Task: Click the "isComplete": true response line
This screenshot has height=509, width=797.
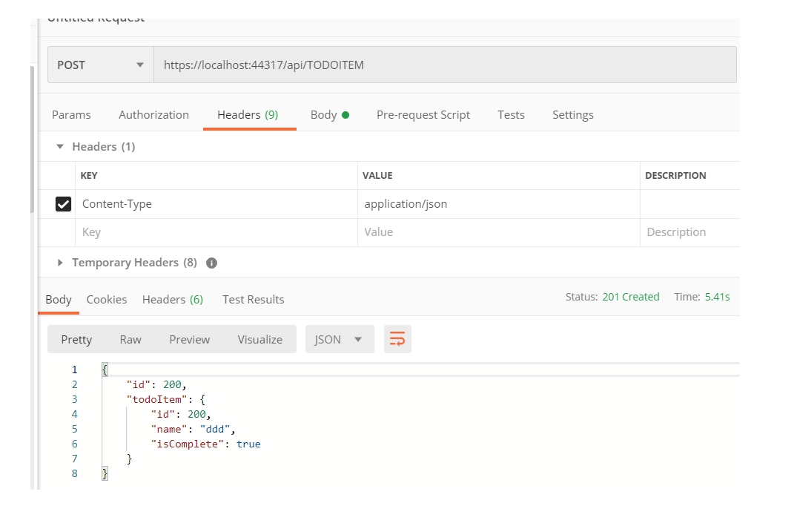Action: [205, 444]
